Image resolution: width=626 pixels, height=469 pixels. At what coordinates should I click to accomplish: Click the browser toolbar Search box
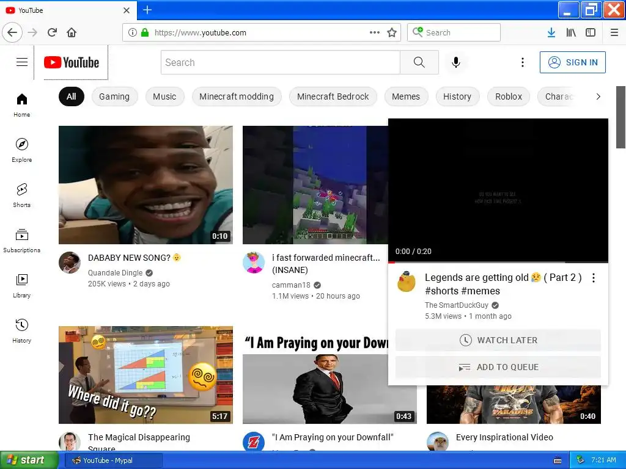(454, 32)
